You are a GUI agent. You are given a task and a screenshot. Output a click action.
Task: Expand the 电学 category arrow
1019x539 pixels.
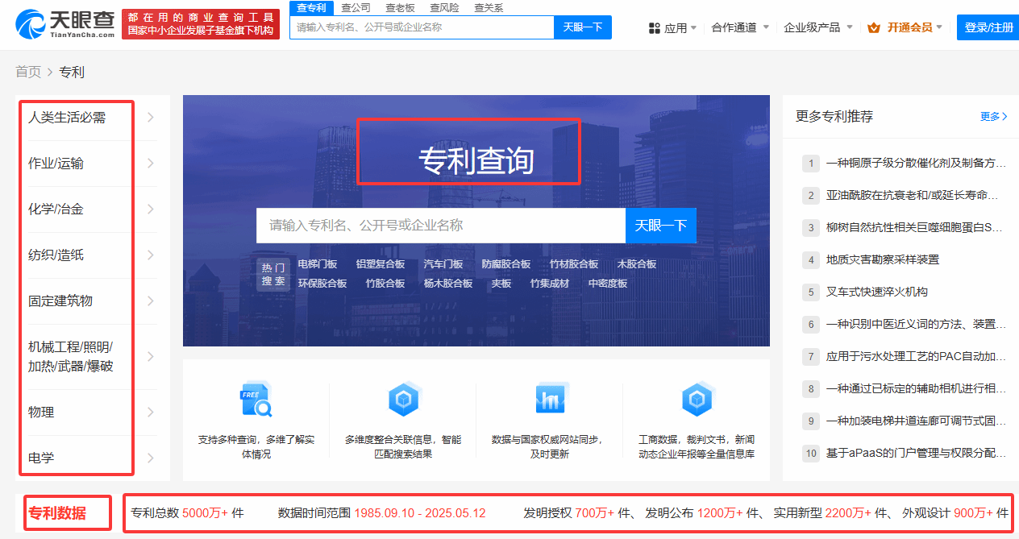coord(150,458)
